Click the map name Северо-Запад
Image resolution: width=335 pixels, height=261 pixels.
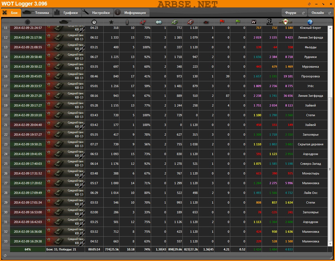[x=310, y=164]
